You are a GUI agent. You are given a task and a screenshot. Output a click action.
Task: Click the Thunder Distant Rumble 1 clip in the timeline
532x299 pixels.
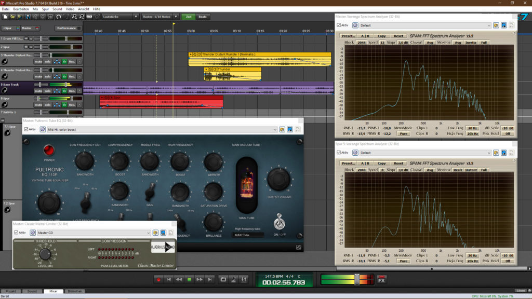tap(260, 59)
